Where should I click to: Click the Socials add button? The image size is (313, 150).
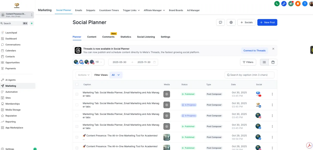coord(246,22)
